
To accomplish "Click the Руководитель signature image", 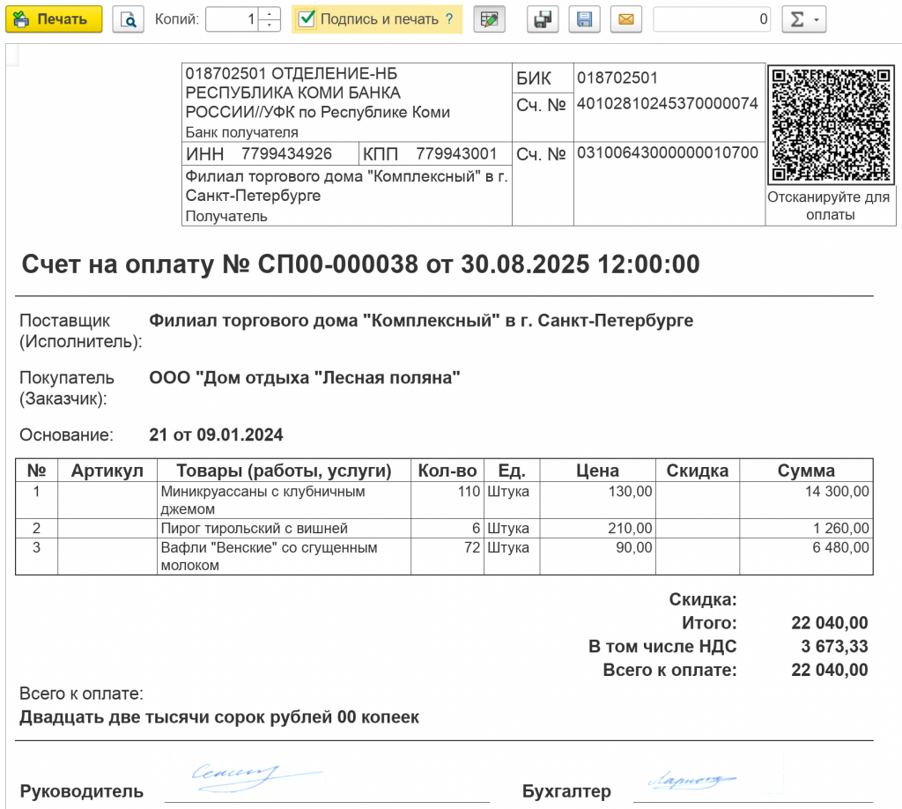I will 257,776.
